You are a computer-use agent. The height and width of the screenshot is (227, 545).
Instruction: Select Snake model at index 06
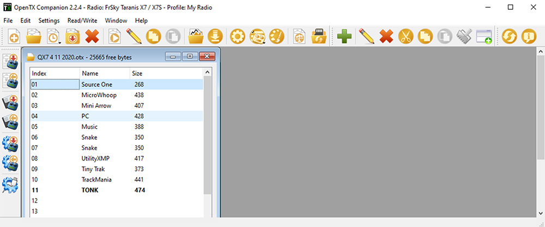point(117,137)
